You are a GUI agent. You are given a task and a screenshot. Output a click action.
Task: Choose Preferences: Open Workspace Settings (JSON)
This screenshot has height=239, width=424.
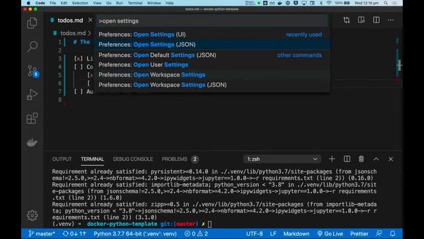point(212,85)
